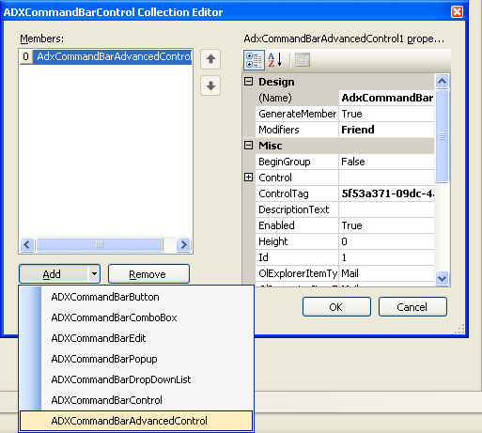
Task: Click the Remove button
Action: coord(148,274)
